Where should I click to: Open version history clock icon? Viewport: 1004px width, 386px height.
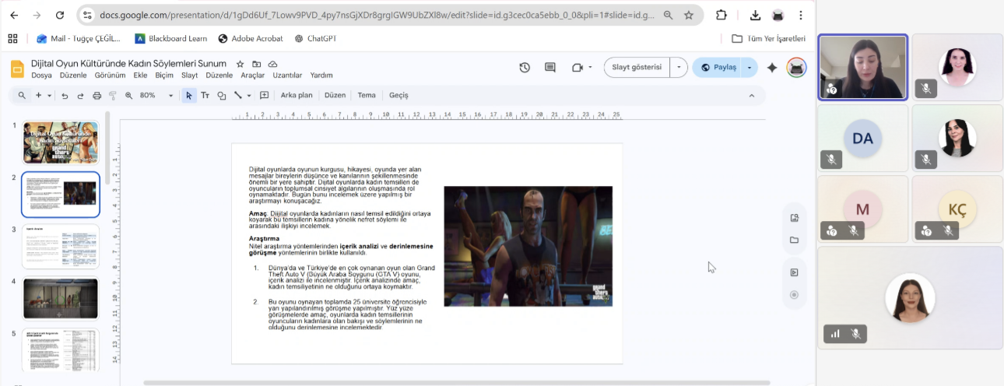(525, 68)
